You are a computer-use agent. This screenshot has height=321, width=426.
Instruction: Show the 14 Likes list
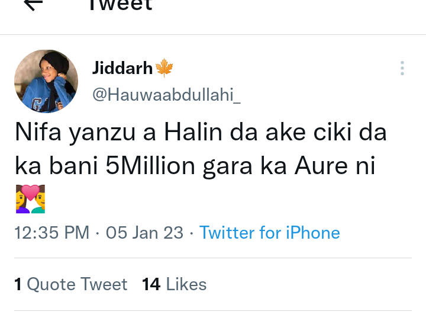[175, 284]
